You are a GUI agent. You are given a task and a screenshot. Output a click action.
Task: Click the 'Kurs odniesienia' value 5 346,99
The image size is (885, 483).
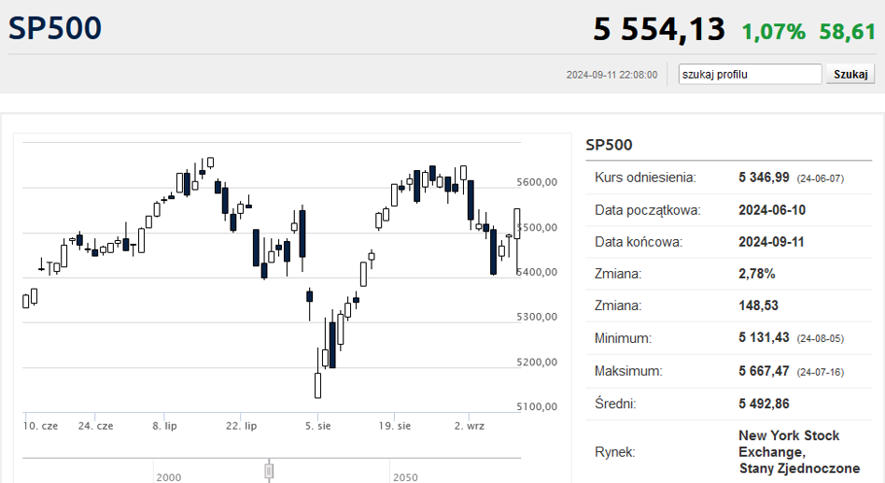764,178
